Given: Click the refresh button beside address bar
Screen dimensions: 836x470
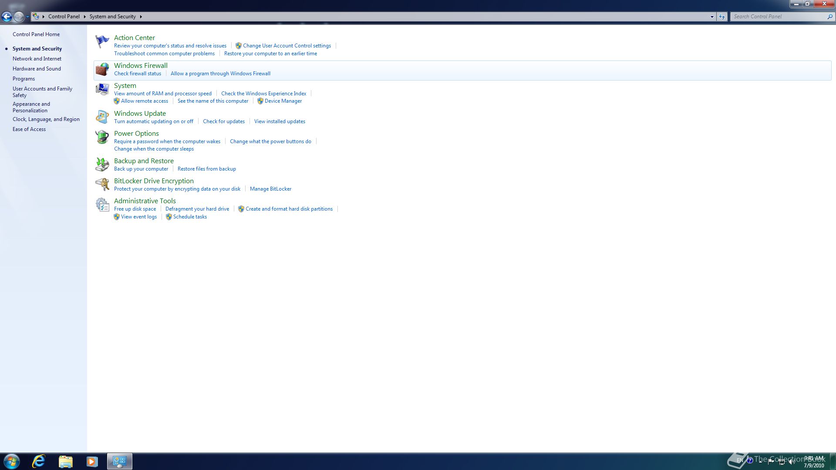Looking at the screenshot, I should [x=722, y=17].
